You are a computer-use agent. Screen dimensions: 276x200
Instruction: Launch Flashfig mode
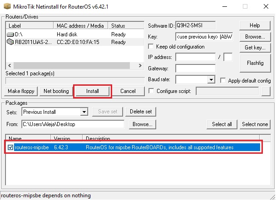coord(255,63)
